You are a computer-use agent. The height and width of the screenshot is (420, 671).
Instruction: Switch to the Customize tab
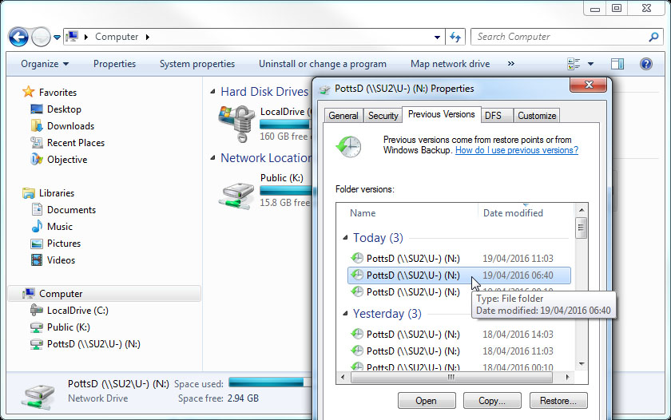pos(537,116)
